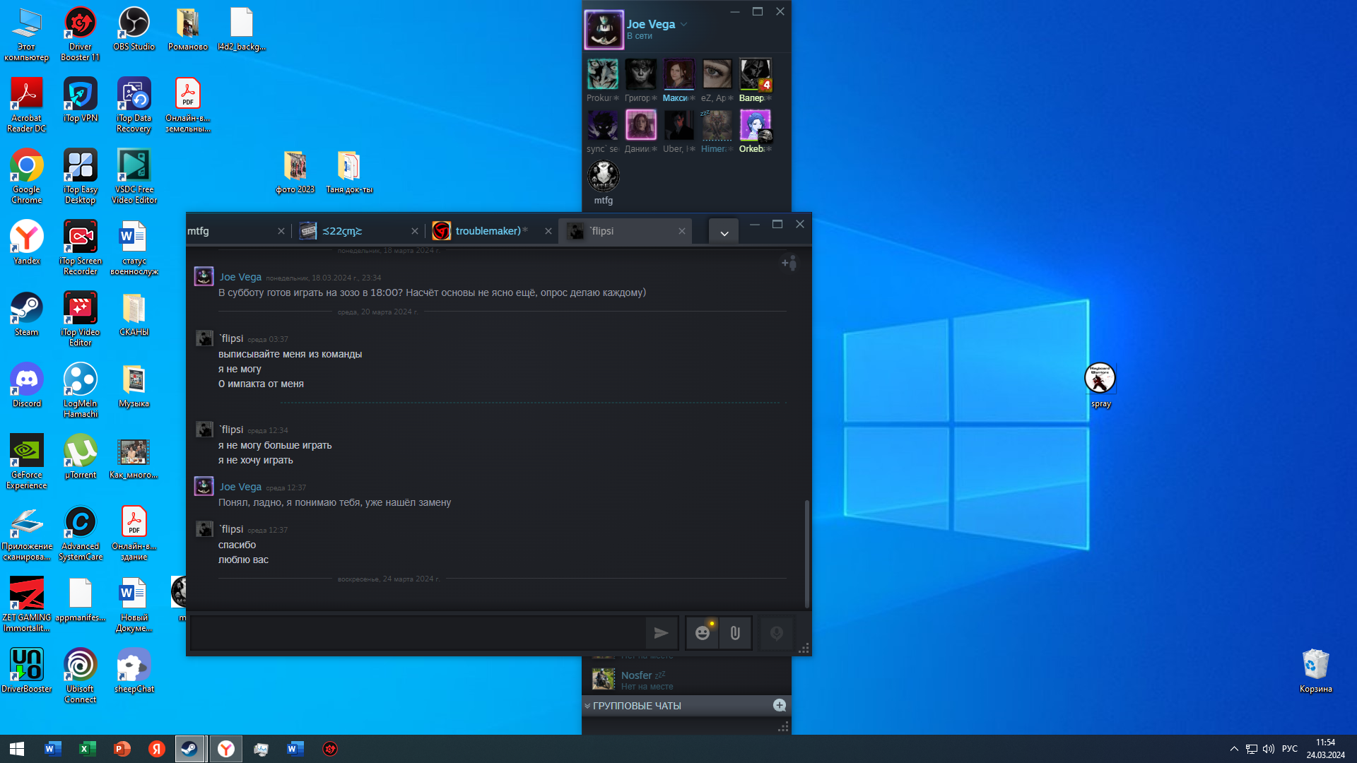Open iTop VPN shortcut

(81, 100)
